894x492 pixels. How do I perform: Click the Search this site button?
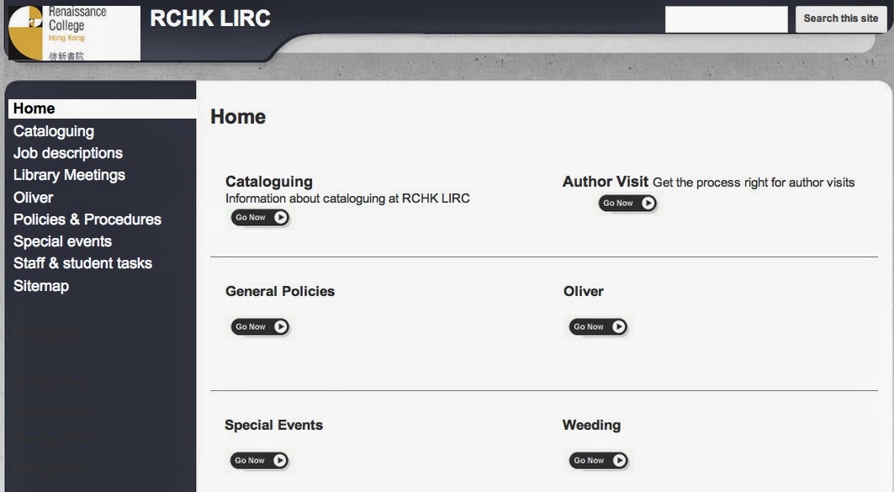pyautogui.click(x=841, y=19)
